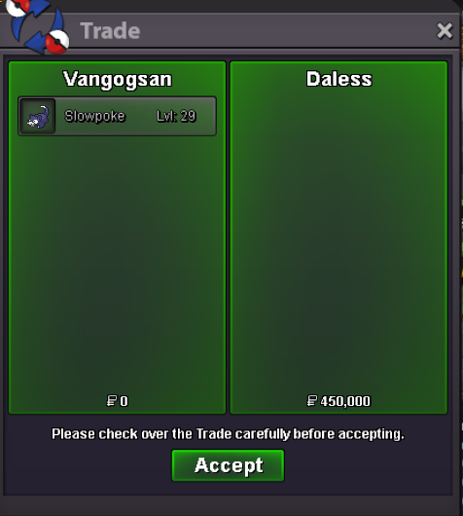Click the red Pokéball in the Trade icon
The height and width of the screenshot is (516, 463).
click(56, 42)
